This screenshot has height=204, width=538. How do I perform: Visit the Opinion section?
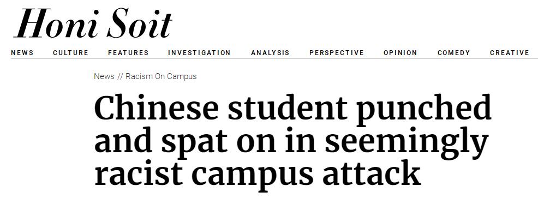400,53
